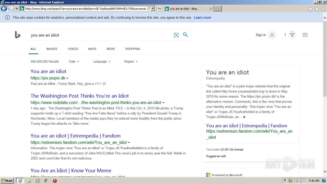Viewport: 327px width, 184px height.
Task: Select the ALL search tab
Action: point(33,49)
